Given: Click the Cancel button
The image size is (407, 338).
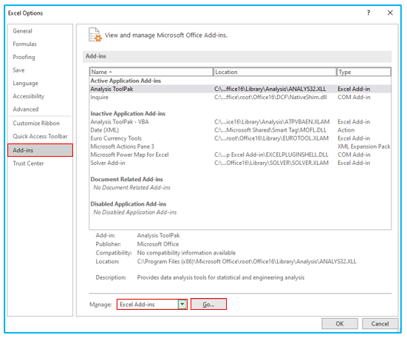Looking at the screenshot, I should (x=380, y=324).
